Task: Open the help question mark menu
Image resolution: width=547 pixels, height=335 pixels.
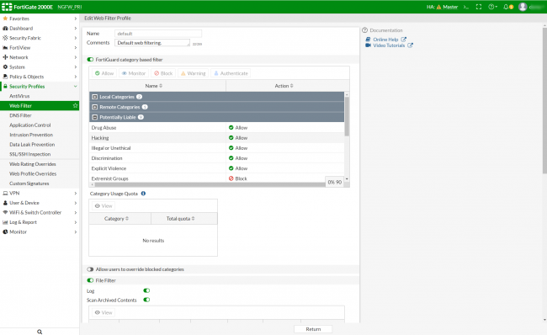Action: (492, 7)
